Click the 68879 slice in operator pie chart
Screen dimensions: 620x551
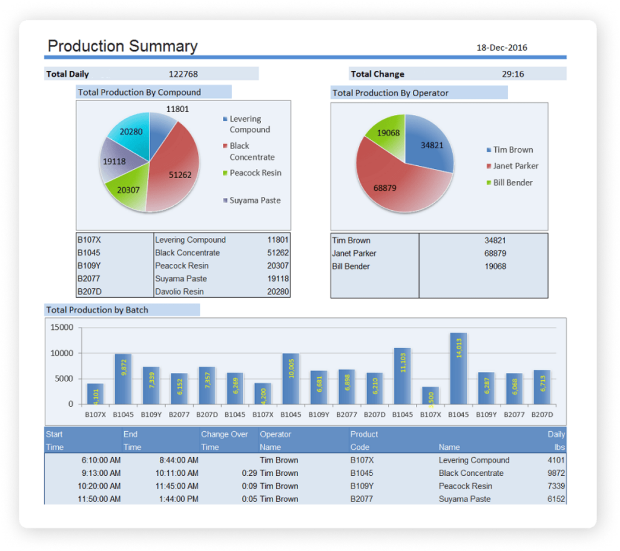[387, 185]
